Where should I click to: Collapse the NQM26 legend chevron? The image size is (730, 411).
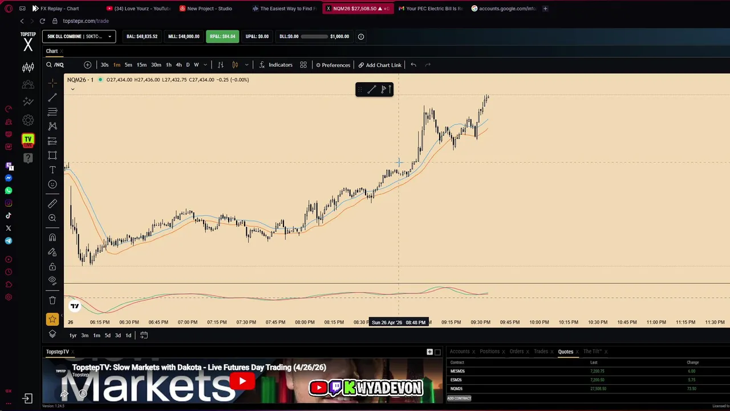pos(72,89)
